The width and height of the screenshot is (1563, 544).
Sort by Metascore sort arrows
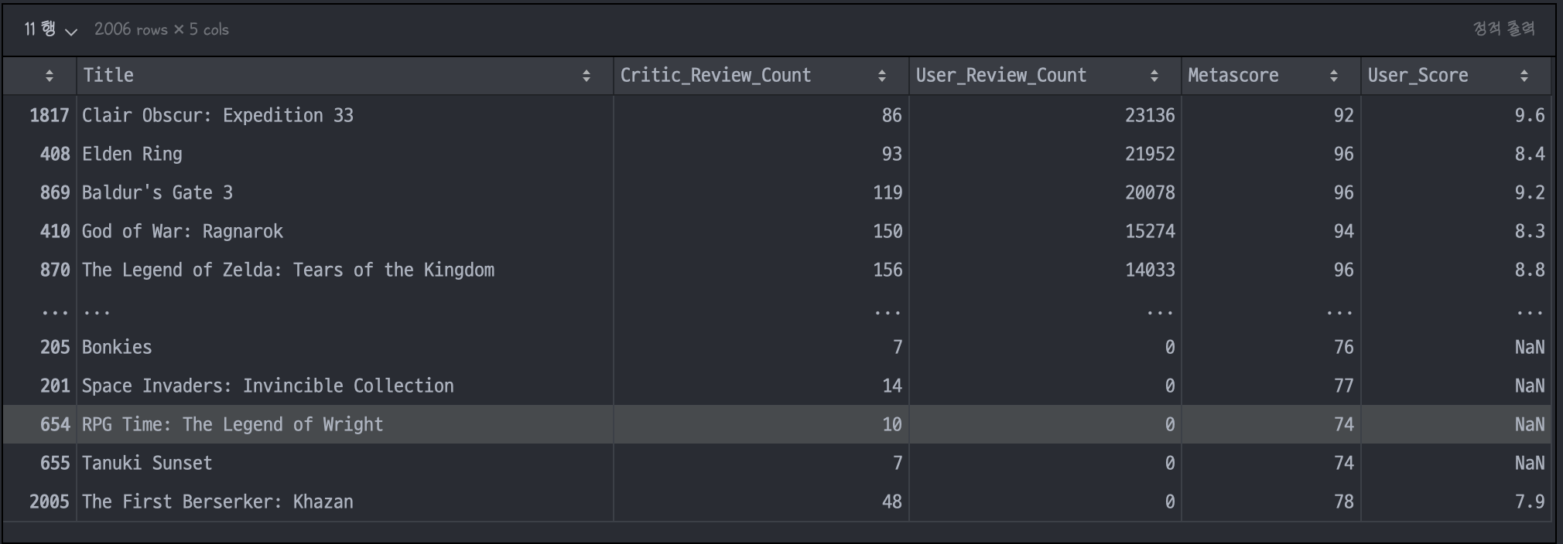(x=1333, y=75)
